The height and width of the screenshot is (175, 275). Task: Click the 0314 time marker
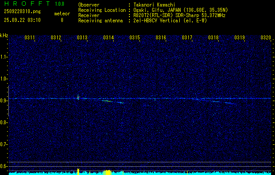pyautogui.click(x=108, y=37)
